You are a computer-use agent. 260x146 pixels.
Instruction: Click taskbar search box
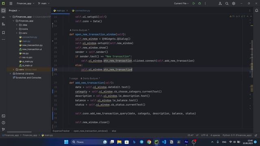(89, 142)
